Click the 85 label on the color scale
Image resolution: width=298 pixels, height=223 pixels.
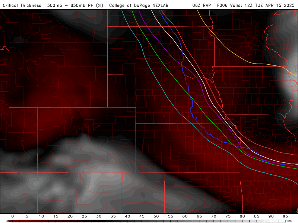tap(257, 216)
